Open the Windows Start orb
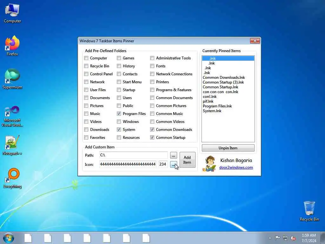 (x=9, y=238)
